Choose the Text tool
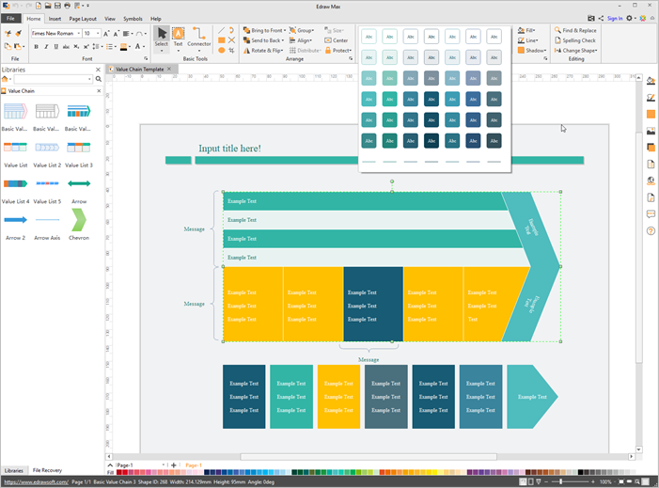Image resolution: width=659 pixels, height=488 pixels. (x=178, y=38)
